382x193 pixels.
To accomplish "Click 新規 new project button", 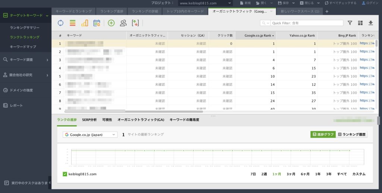I will pos(245,3).
